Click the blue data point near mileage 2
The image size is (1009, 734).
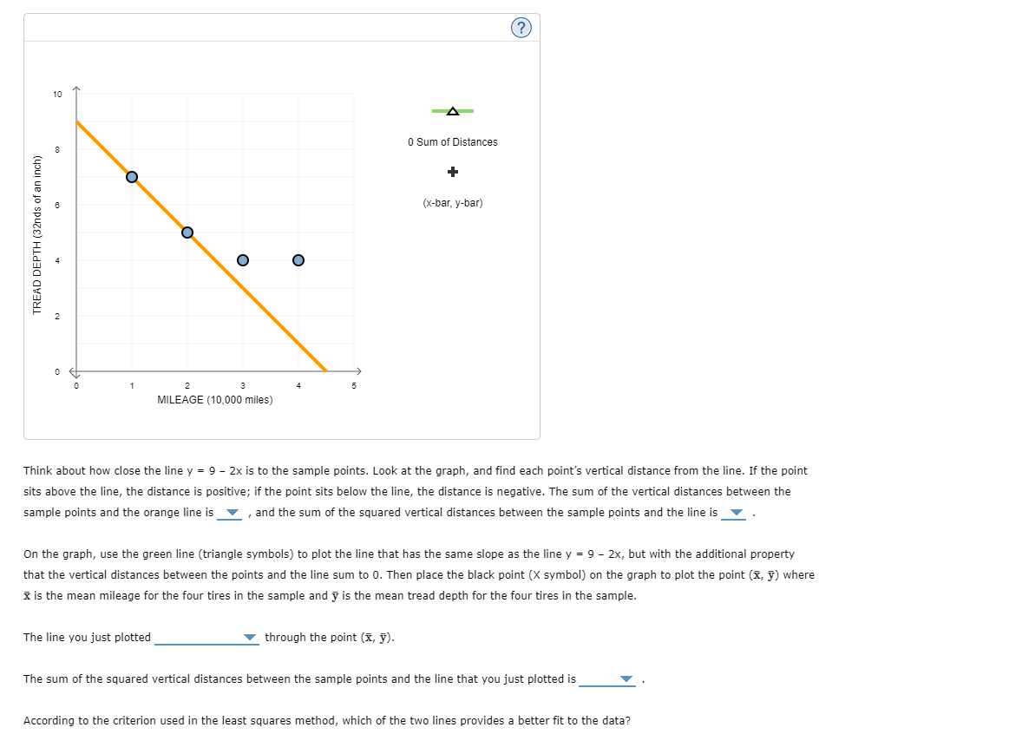pos(187,232)
